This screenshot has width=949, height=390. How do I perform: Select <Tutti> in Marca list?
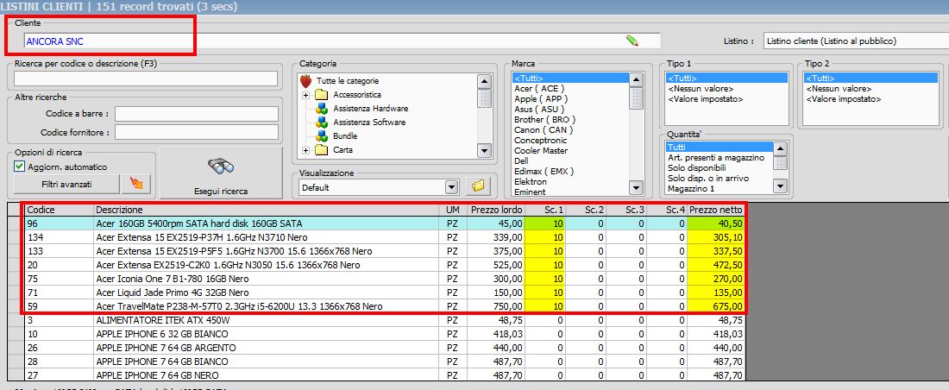coord(570,79)
